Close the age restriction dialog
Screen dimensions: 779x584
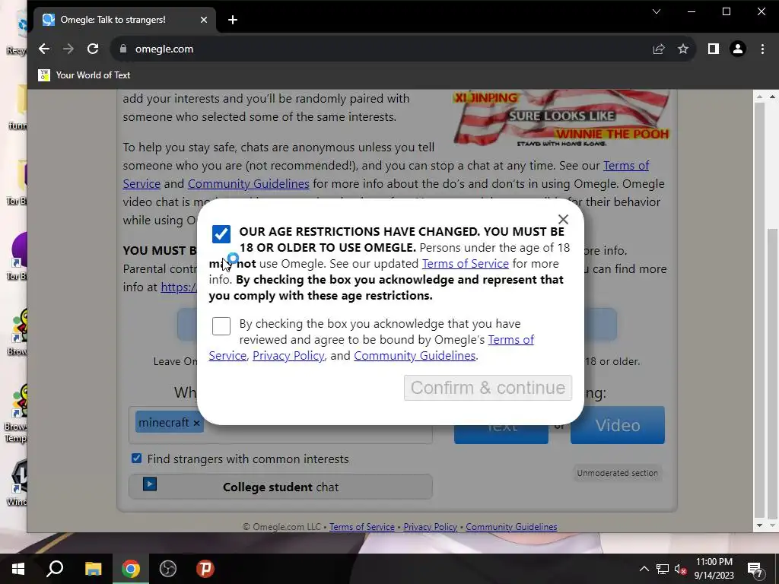pos(563,219)
